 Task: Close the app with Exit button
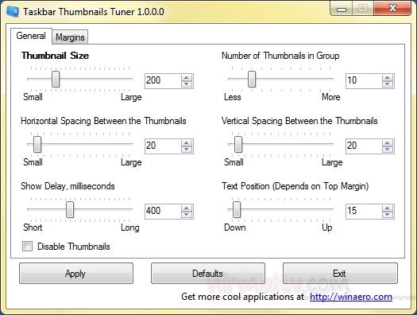340,274
